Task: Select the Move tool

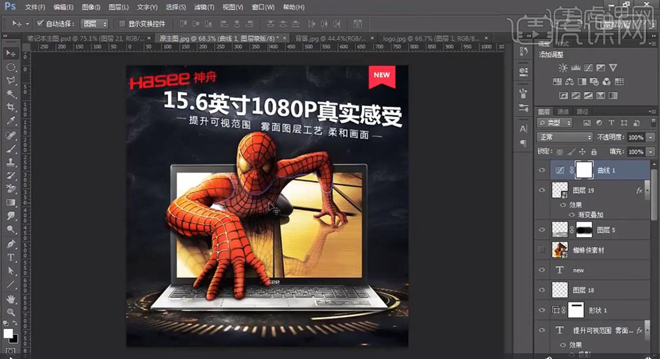Action: [11, 53]
